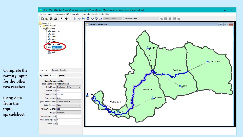Select East Creek reach in tree

(x=56, y=44)
